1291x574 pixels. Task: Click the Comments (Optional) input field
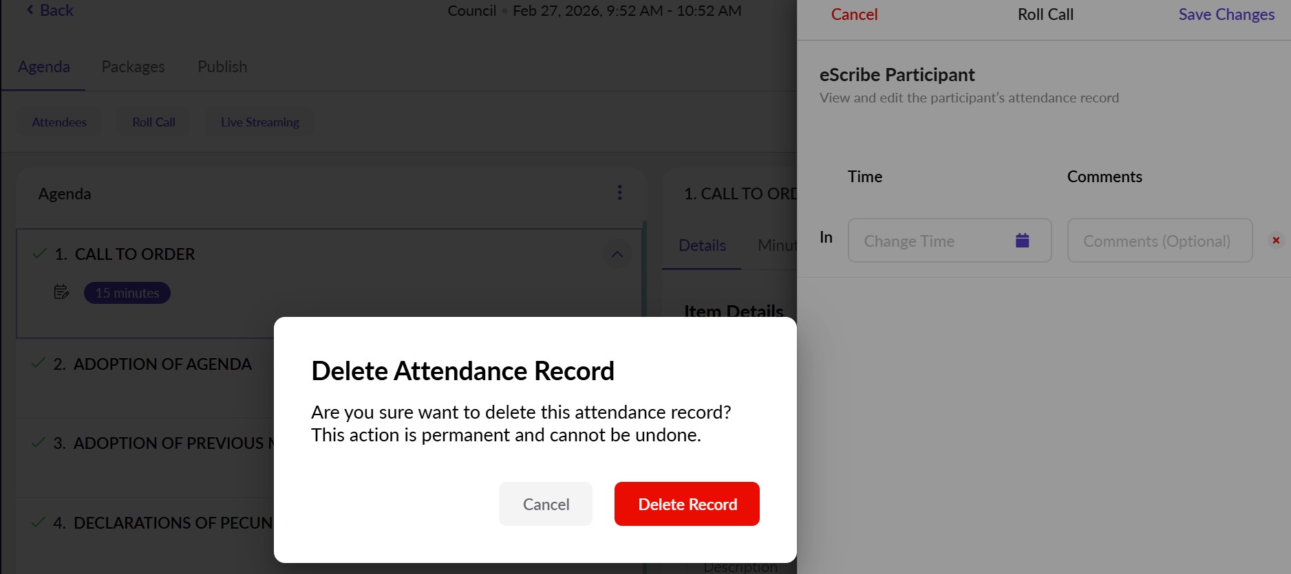point(1159,241)
